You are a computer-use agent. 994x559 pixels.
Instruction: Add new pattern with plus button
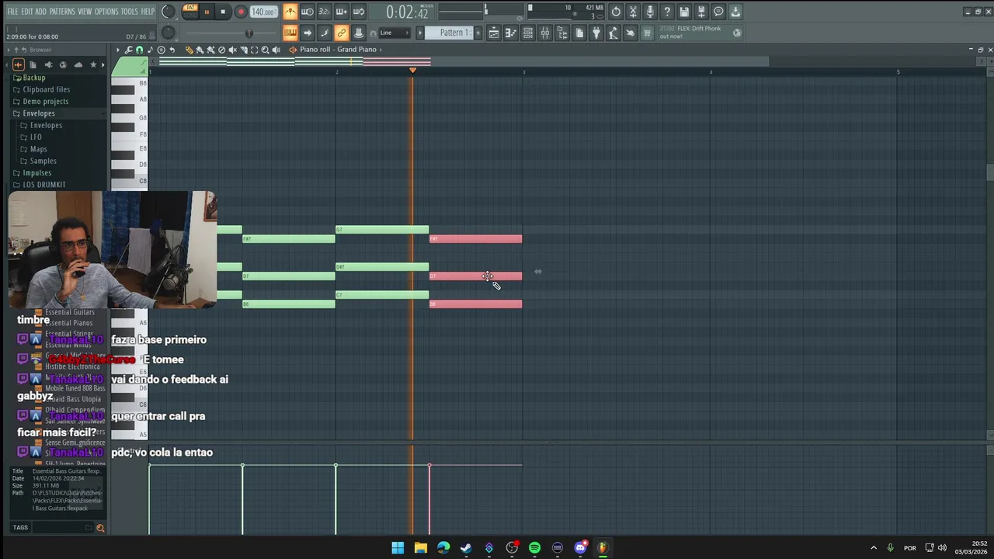[478, 33]
